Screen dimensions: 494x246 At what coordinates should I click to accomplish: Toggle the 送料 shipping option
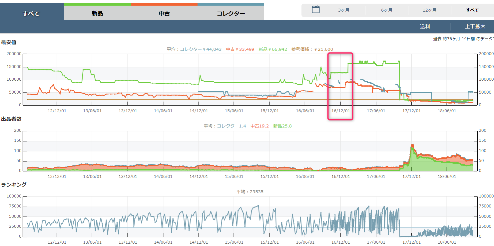pyautogui.click(x=425, y=27)
